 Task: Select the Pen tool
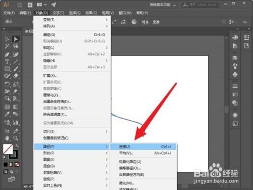[7, 55]
